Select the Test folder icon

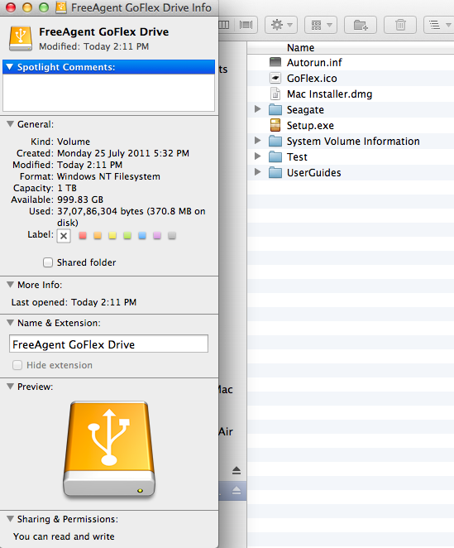click(275, 156)
